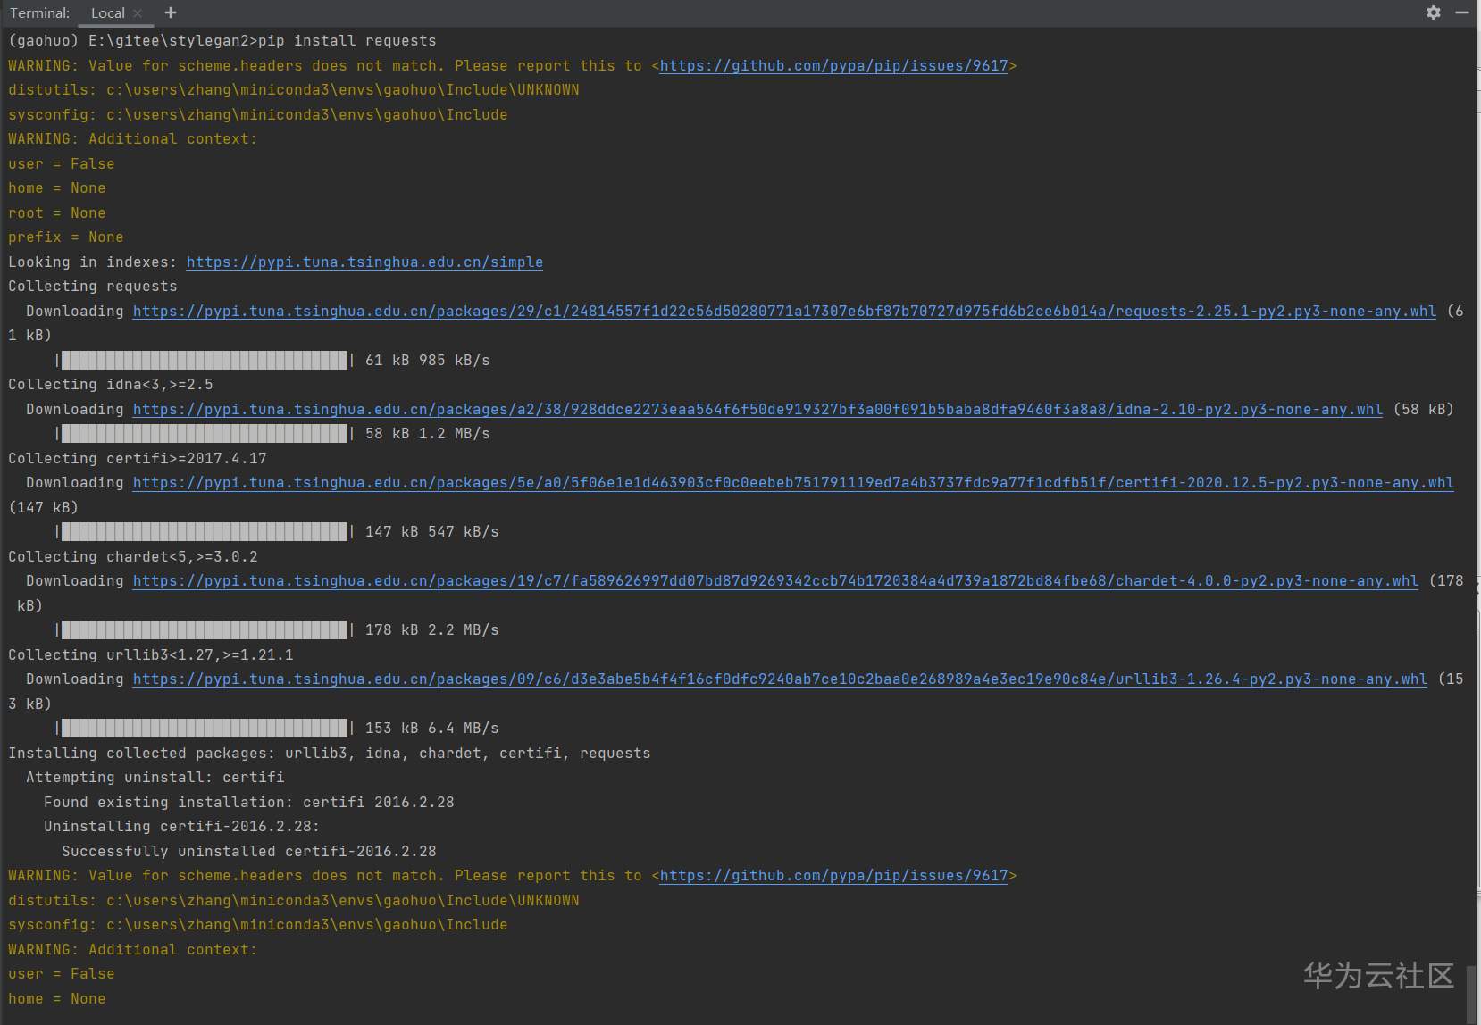Open the last pip issues 9617 link
Image resolution: width=1481 pixels, height=1025 pixels.
click(x=833, y=876)
